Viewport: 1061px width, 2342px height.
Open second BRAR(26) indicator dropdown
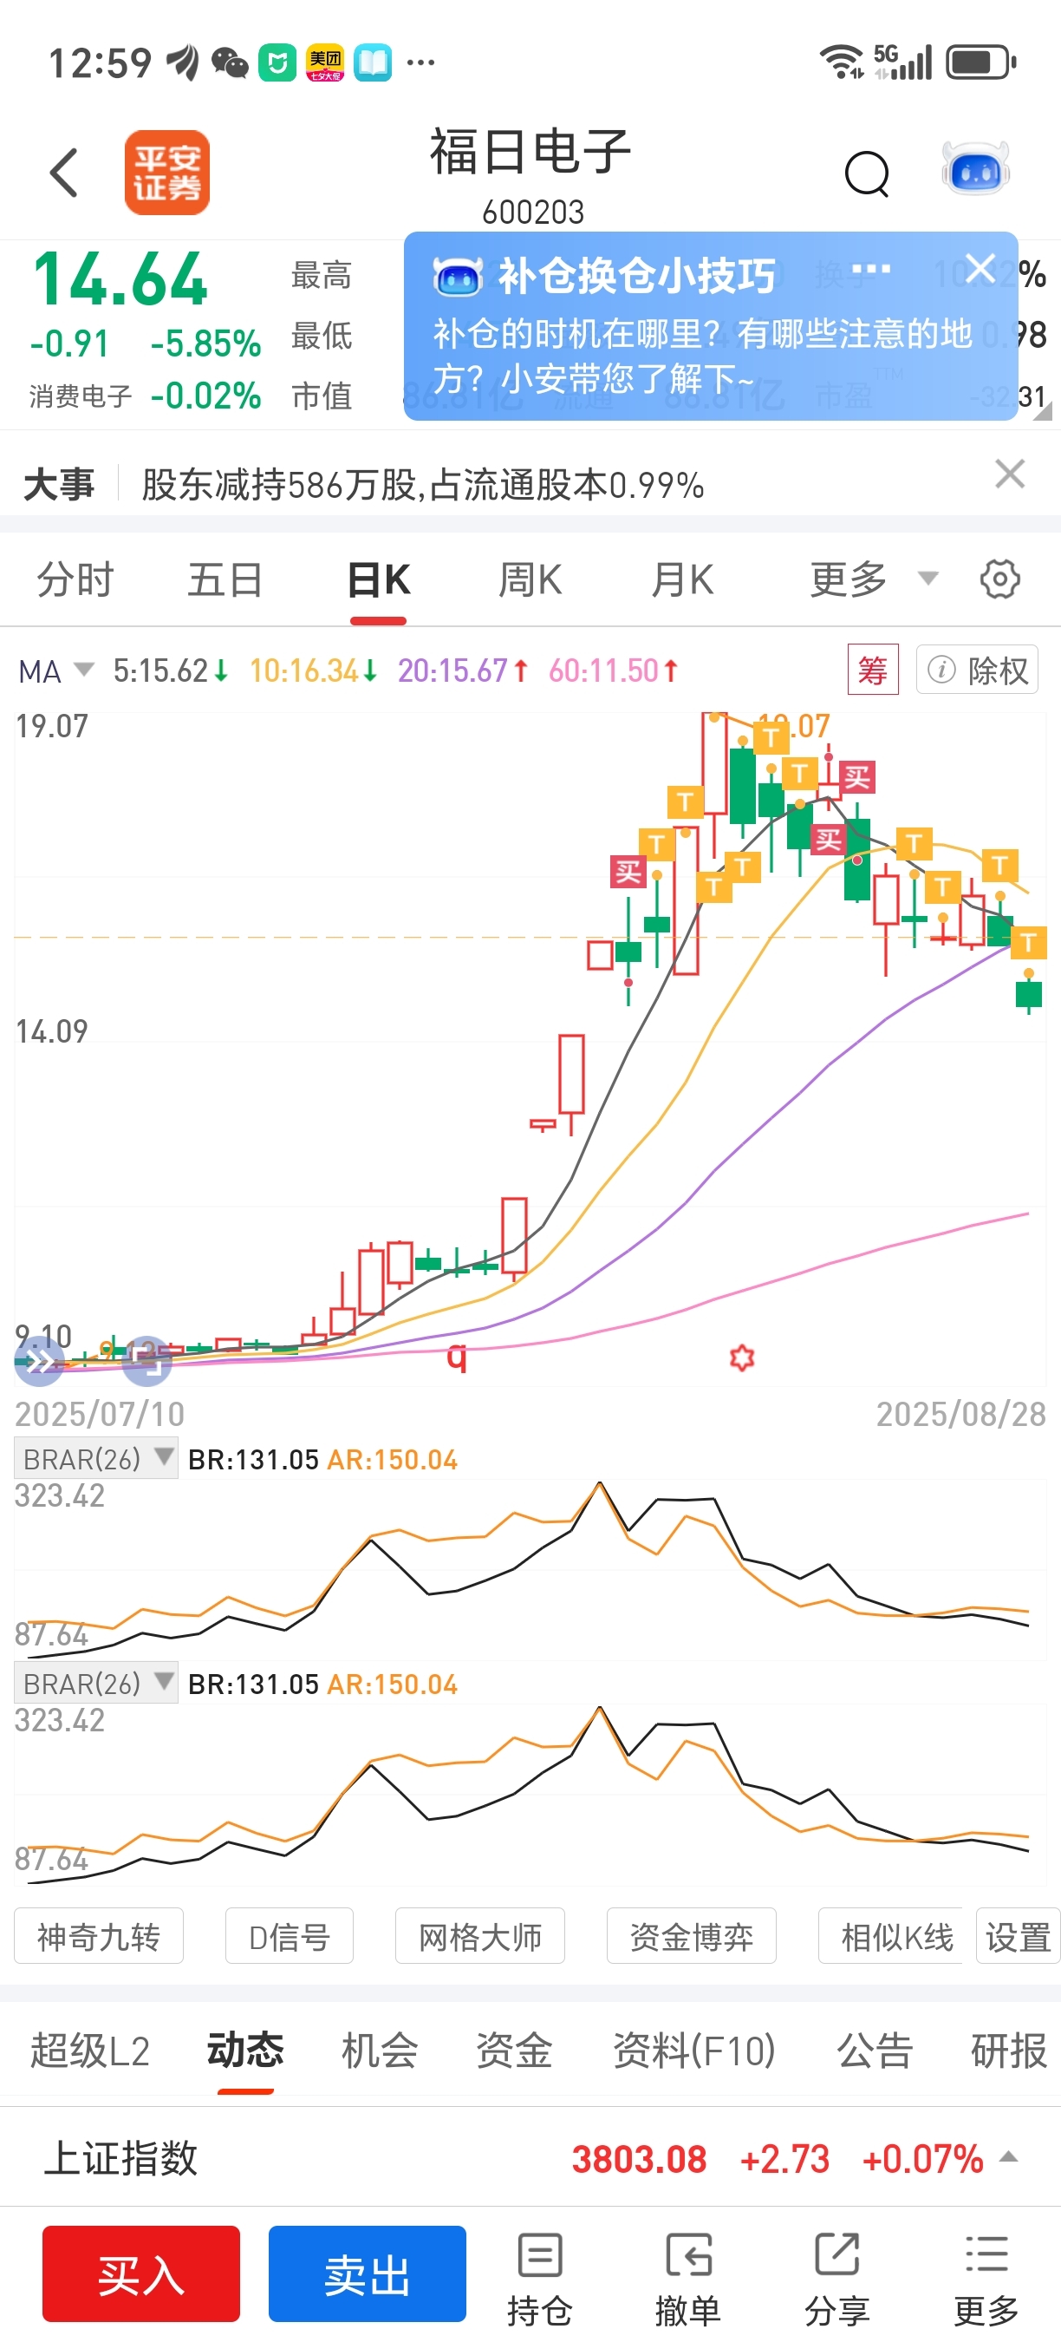click(95, 1683)
